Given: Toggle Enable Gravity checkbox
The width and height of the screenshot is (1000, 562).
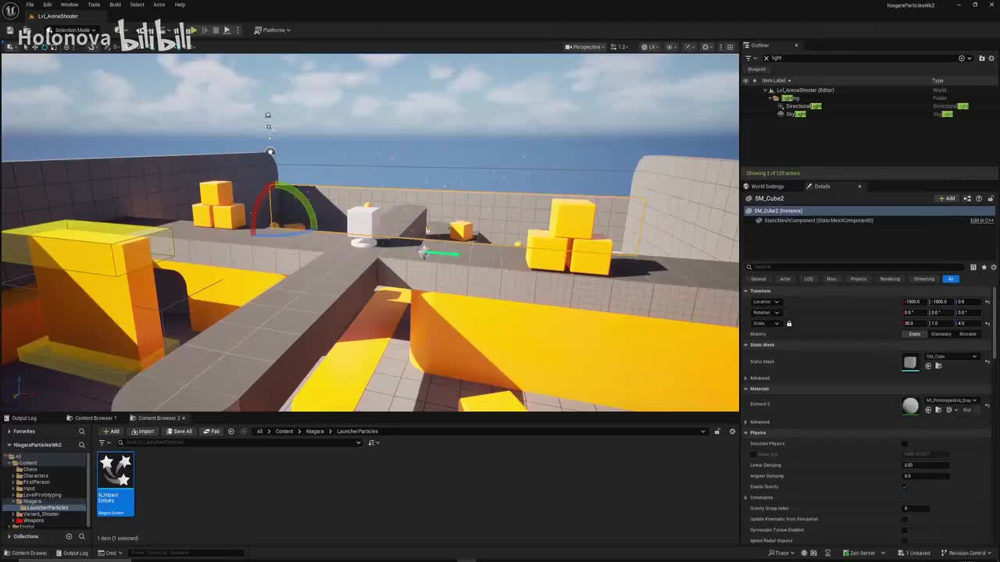Looking at the screenshot, I should (x=905, y=487).
